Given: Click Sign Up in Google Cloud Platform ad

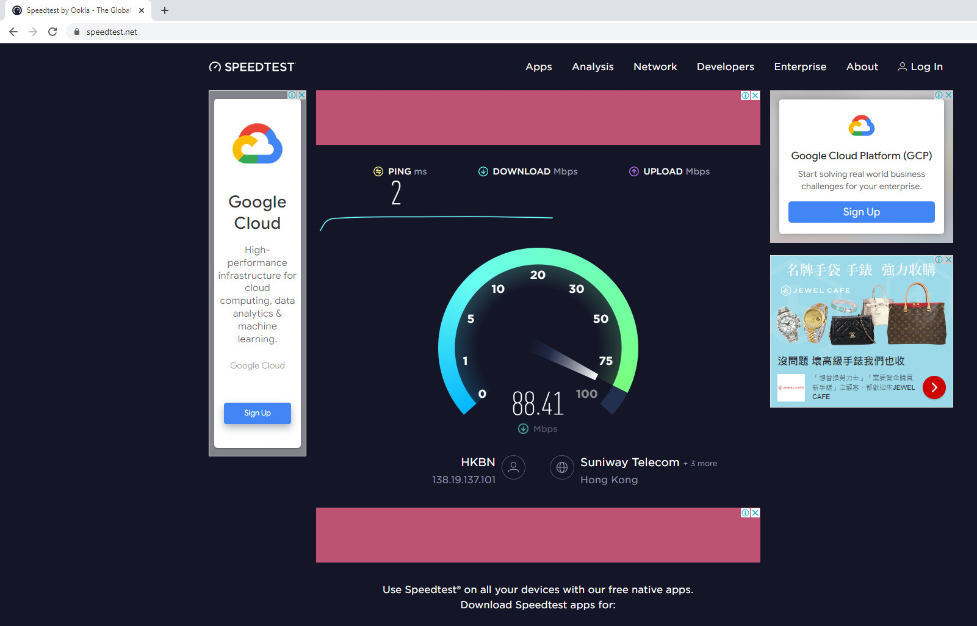Looking at the screenshot, I should click(862, 212).
